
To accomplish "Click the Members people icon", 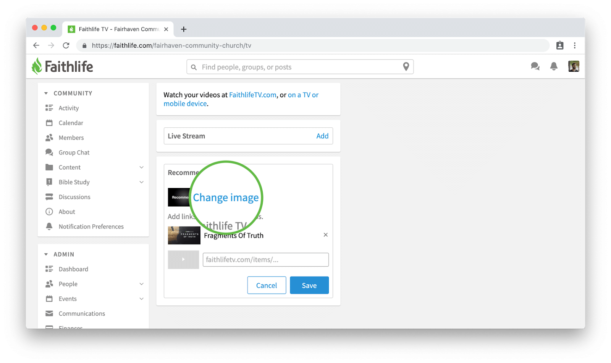I will (49, 138).
